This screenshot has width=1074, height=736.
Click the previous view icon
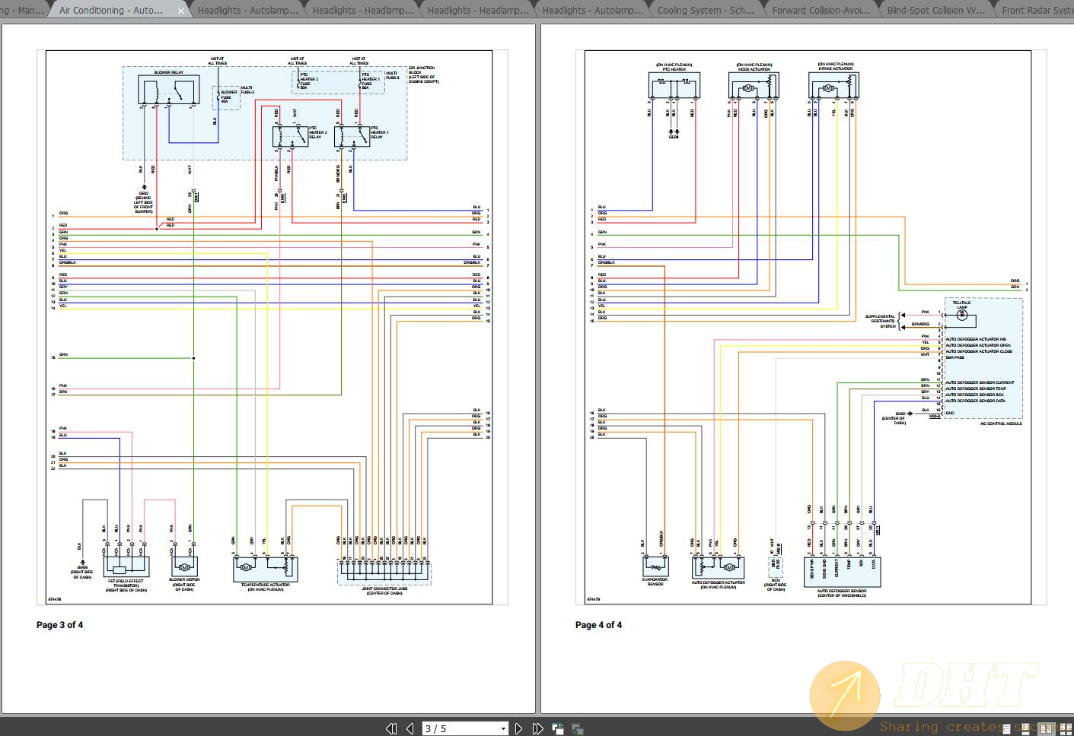tap(558, 728)
